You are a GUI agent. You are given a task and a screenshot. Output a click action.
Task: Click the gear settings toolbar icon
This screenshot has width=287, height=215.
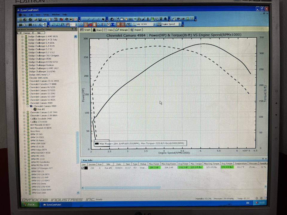click(112, 19)
